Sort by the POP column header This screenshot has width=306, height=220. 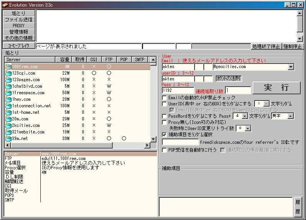[x=124, y=60]
